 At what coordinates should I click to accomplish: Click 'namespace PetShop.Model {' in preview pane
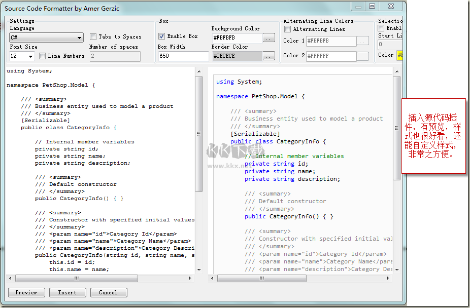coord(260,96)
